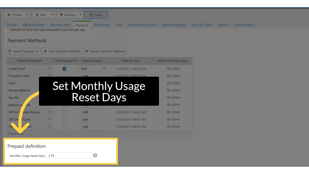
Task: Click the Save button
Action: [x=96, y=15]
